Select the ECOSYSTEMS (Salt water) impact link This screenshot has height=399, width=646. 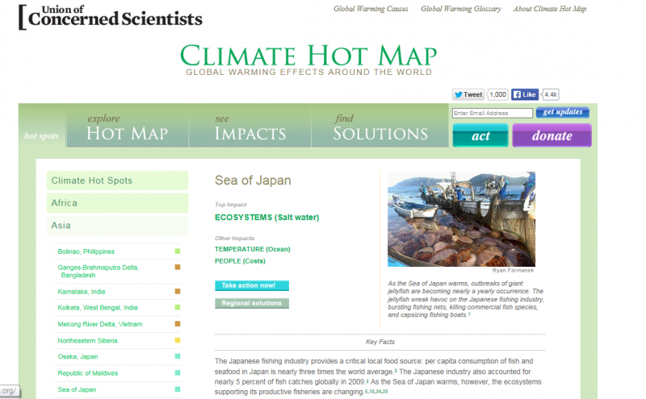coord(266,218)
